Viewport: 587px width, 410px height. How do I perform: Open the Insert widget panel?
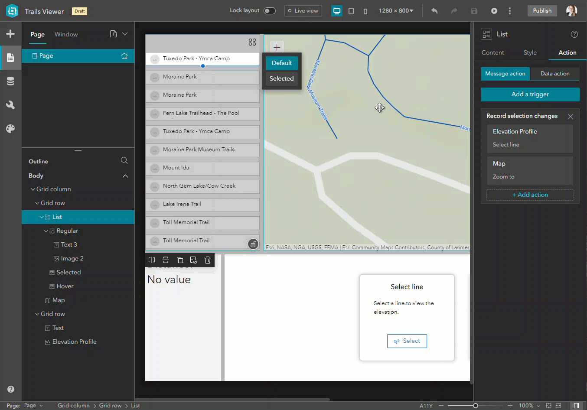[10, 34]
